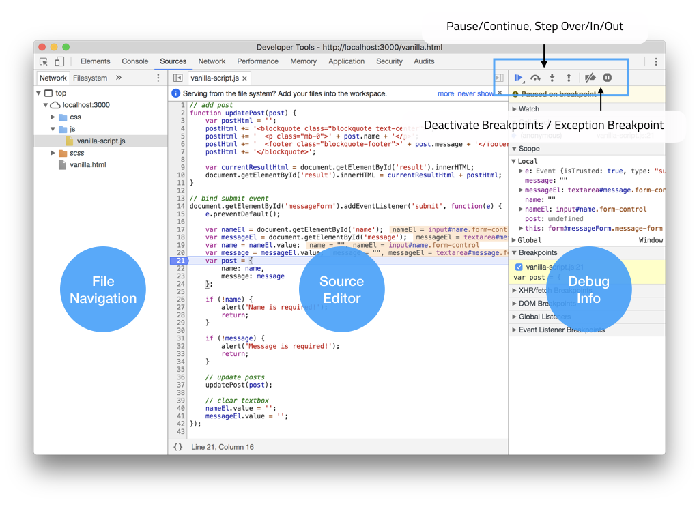Click the 'Line 21, Column 16' status text

pos(223,447)
